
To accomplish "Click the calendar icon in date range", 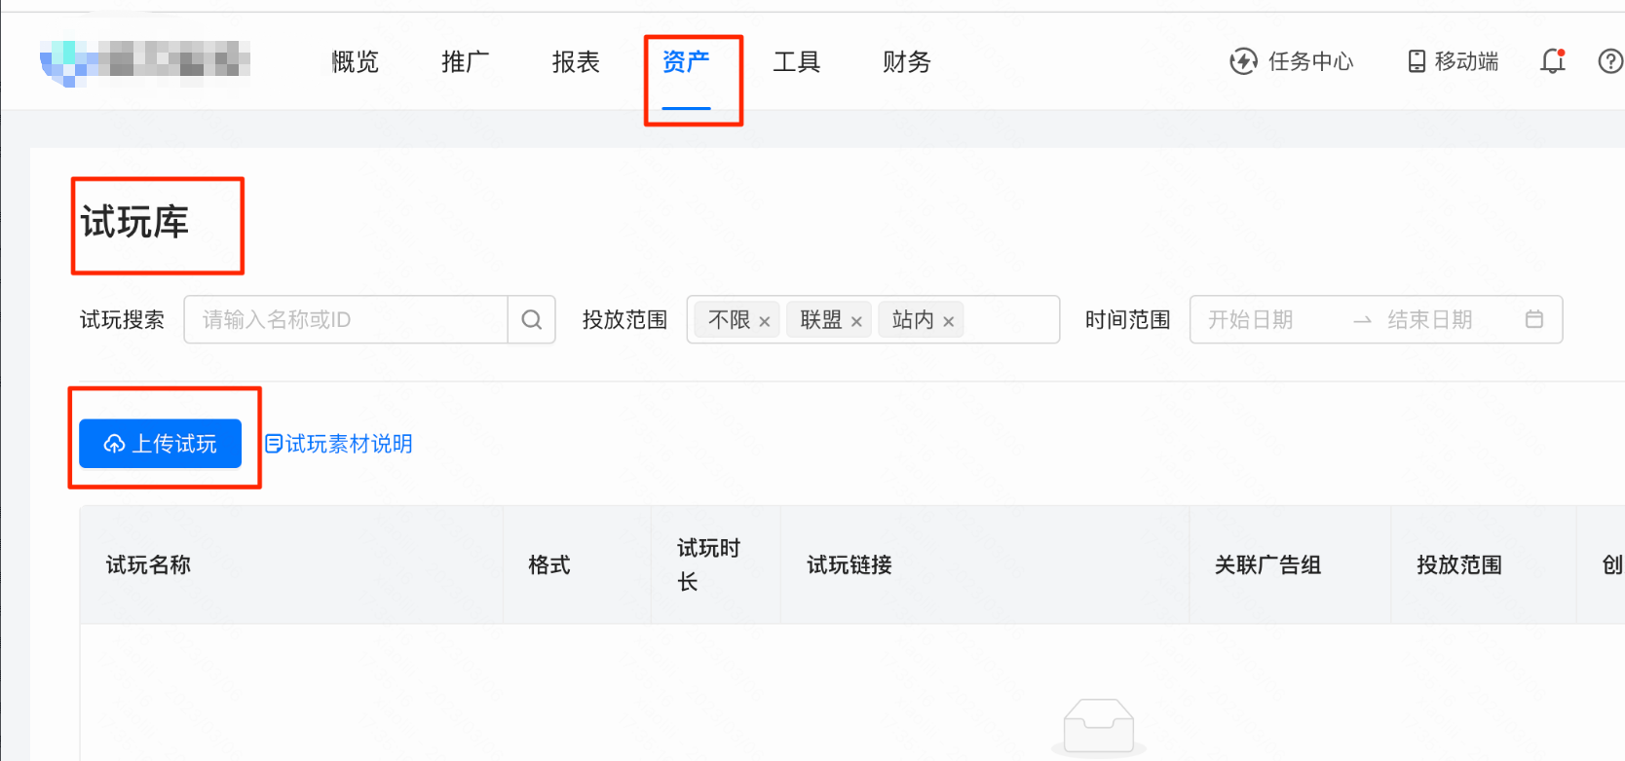I will pos(1533,319).
